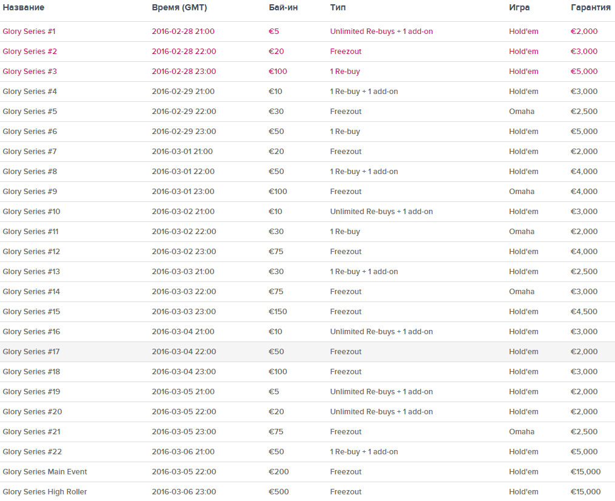Select the Glory Series #9 row name

pos(30,192)
